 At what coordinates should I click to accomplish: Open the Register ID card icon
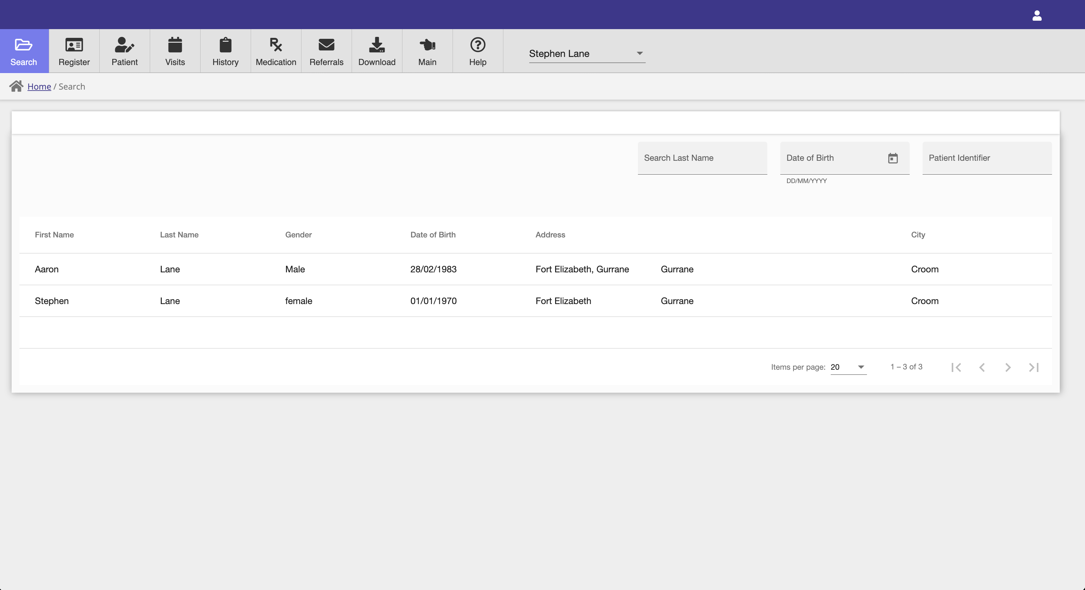click(74, 45)
